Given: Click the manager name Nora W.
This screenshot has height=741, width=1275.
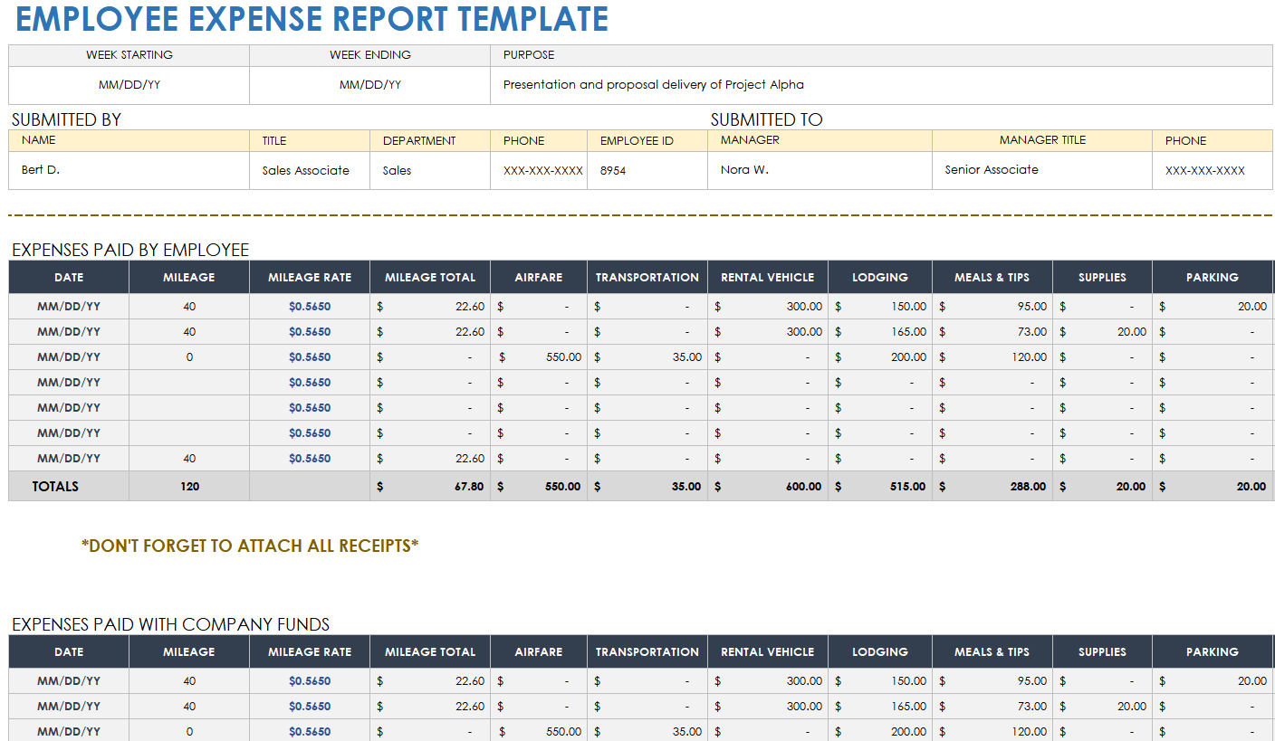Looking at the screenshot, I should coord(744,170).
